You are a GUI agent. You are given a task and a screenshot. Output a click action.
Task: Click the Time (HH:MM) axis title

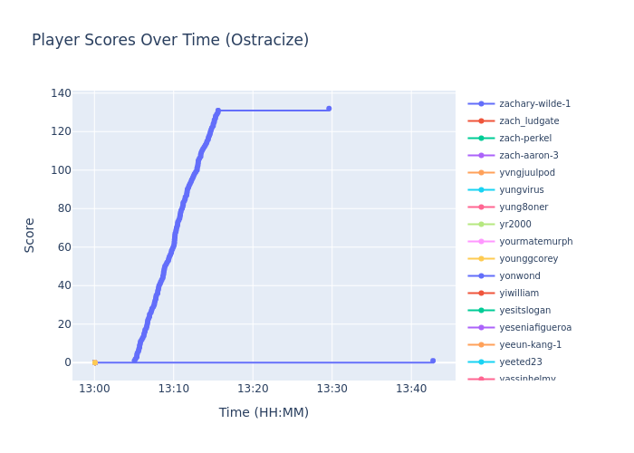pos(264,413)
